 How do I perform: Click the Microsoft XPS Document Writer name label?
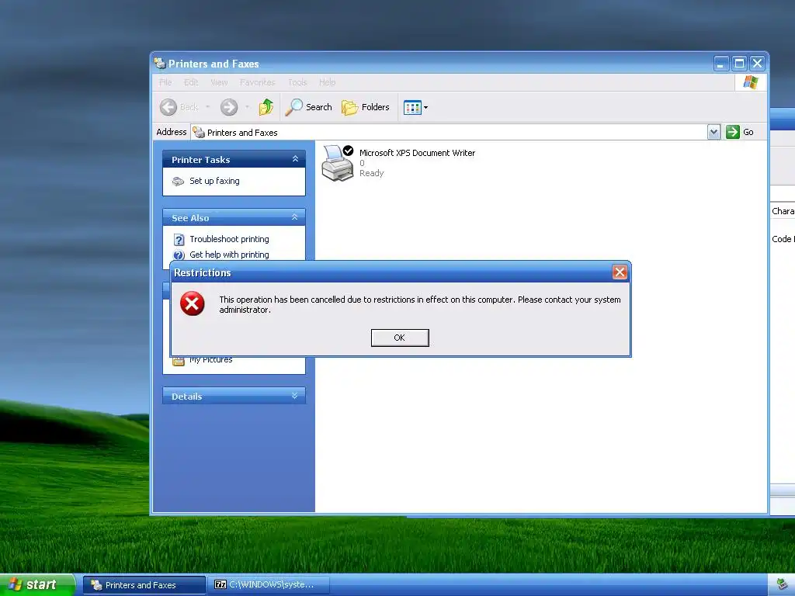pos(417,153)
